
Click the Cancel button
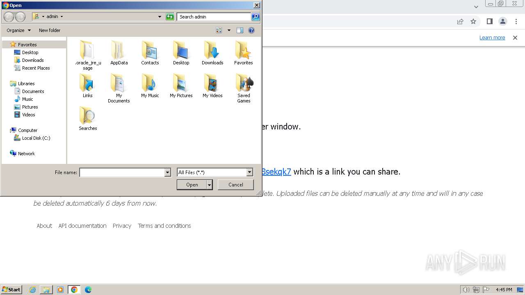236,185
